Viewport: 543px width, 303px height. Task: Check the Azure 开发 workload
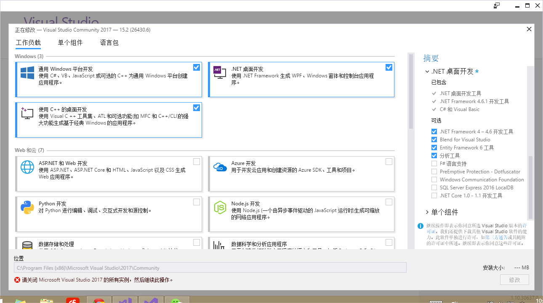pyautogui.click(x=389, y=162)
